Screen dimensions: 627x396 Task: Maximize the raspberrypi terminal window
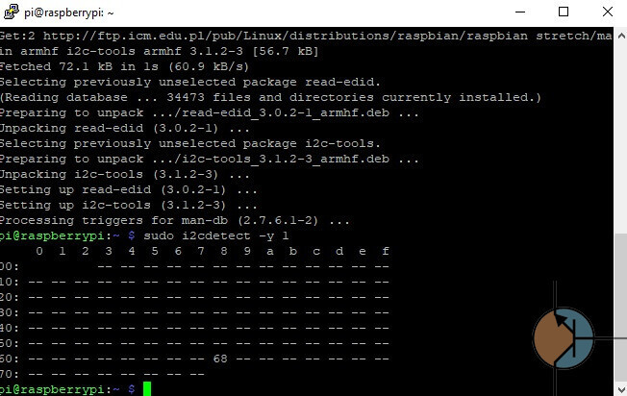click(x=564, y=12)
